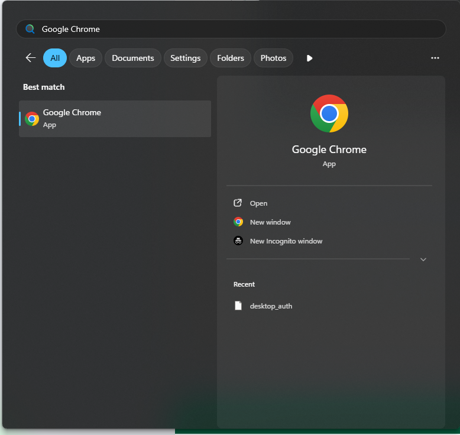Click the Chrome icon beside New window
Viewport: 460px width, 435px height.
point(238,222)
